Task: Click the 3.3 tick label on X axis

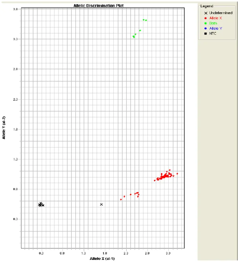Action: (x=168, y=253)
